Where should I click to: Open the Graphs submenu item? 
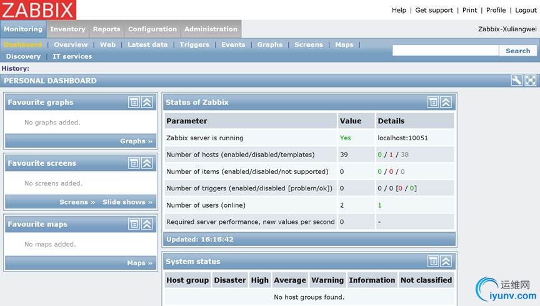point(269,44)
